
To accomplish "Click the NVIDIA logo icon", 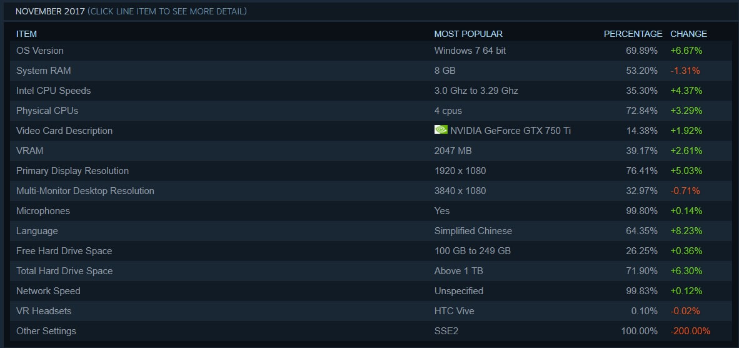I will pos(441,130).
